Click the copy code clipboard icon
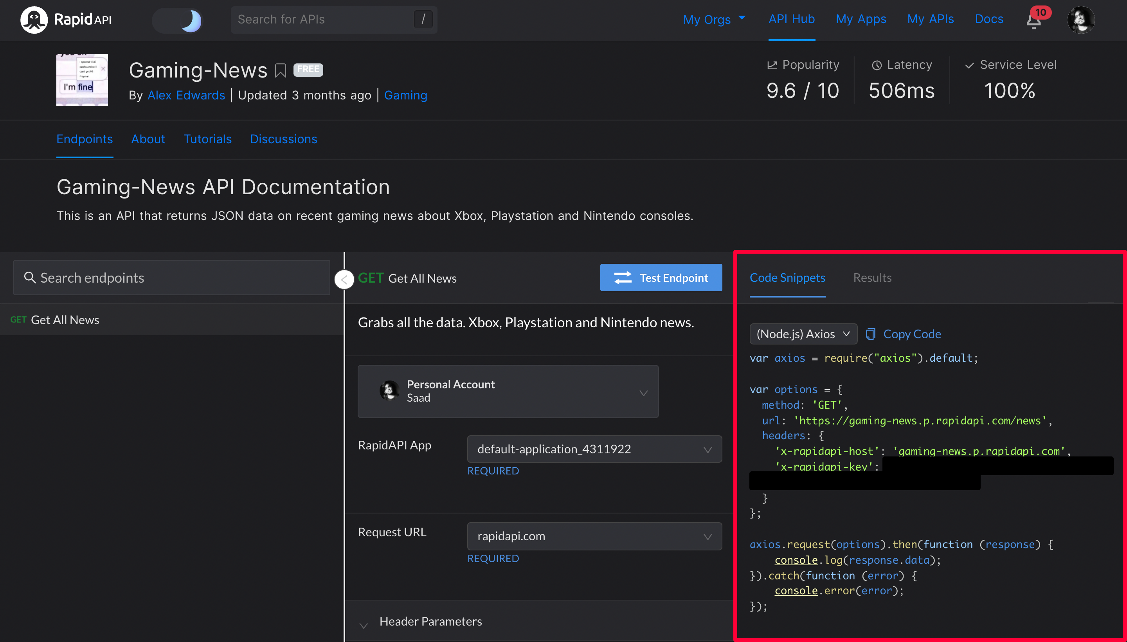 click(x=870, y=334)
